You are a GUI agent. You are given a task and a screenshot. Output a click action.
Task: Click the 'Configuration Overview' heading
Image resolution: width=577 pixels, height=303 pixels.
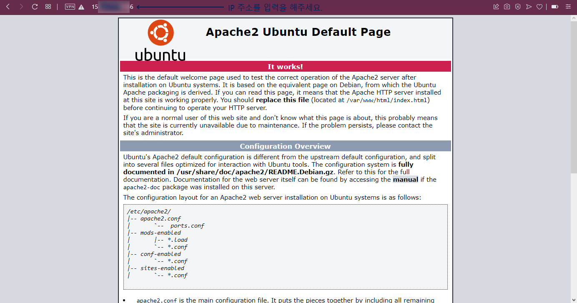285,146
